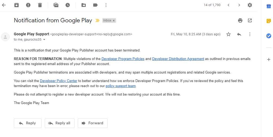Star the Google Play Support message
The image size is (273, 137).
tap(229, 34)
